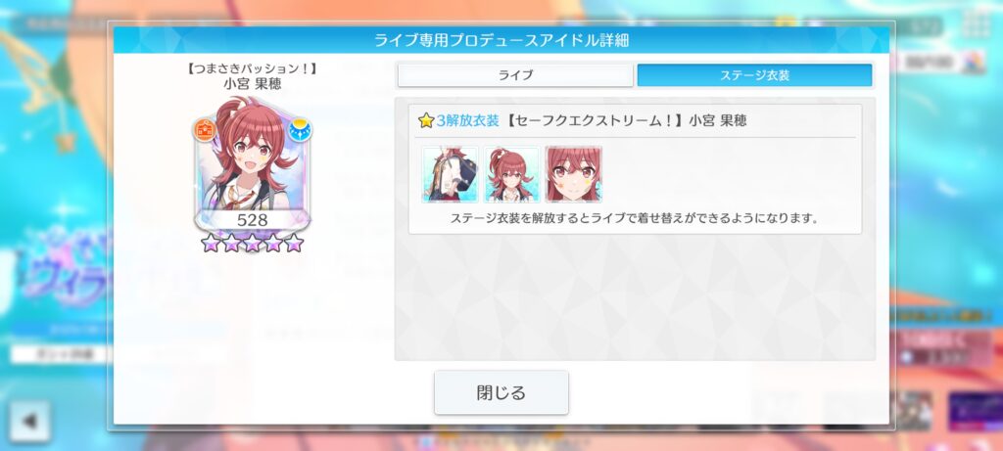The height and width of the screenshot is (451, 1003).
Task: Close the dialog with 閉じる button
Action: point(501,392)
